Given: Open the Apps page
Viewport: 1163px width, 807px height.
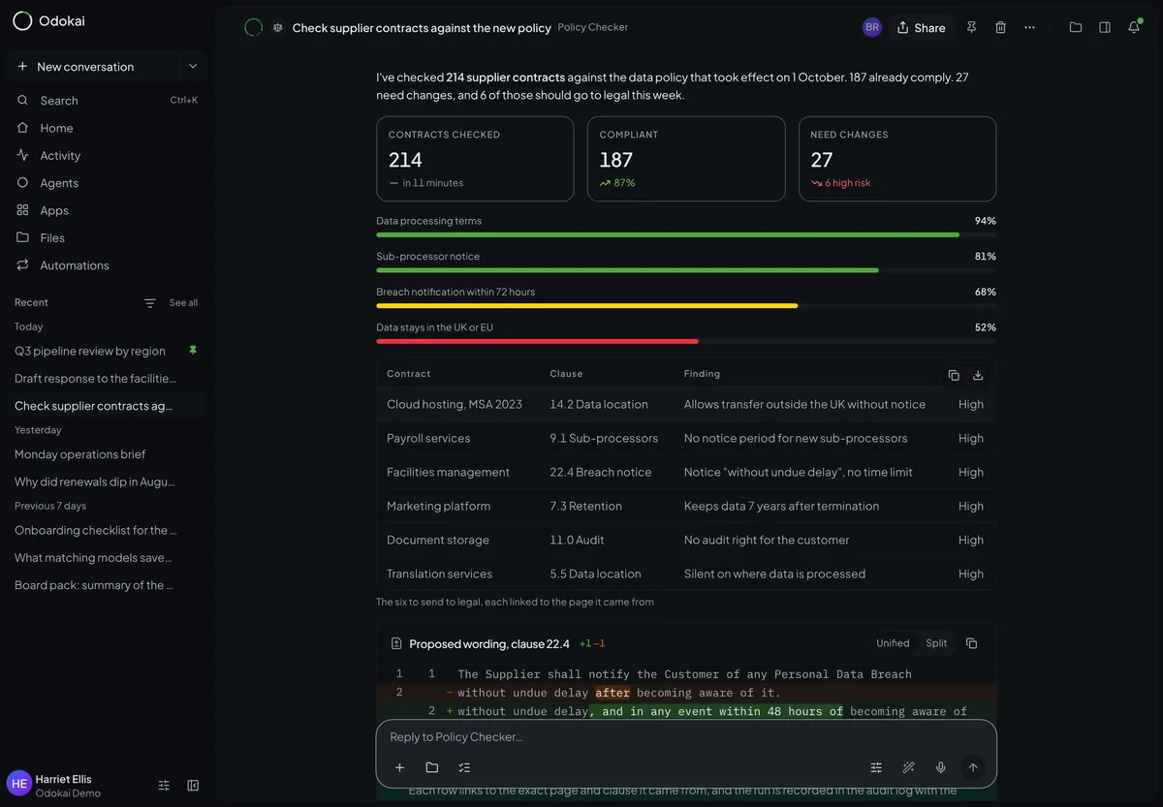Looking at the screenshot, I should (107, 210).
